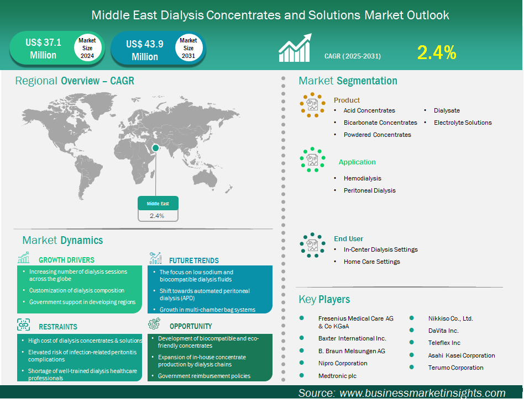Click the CAGR growth chart arrow icon

(296, 49)
